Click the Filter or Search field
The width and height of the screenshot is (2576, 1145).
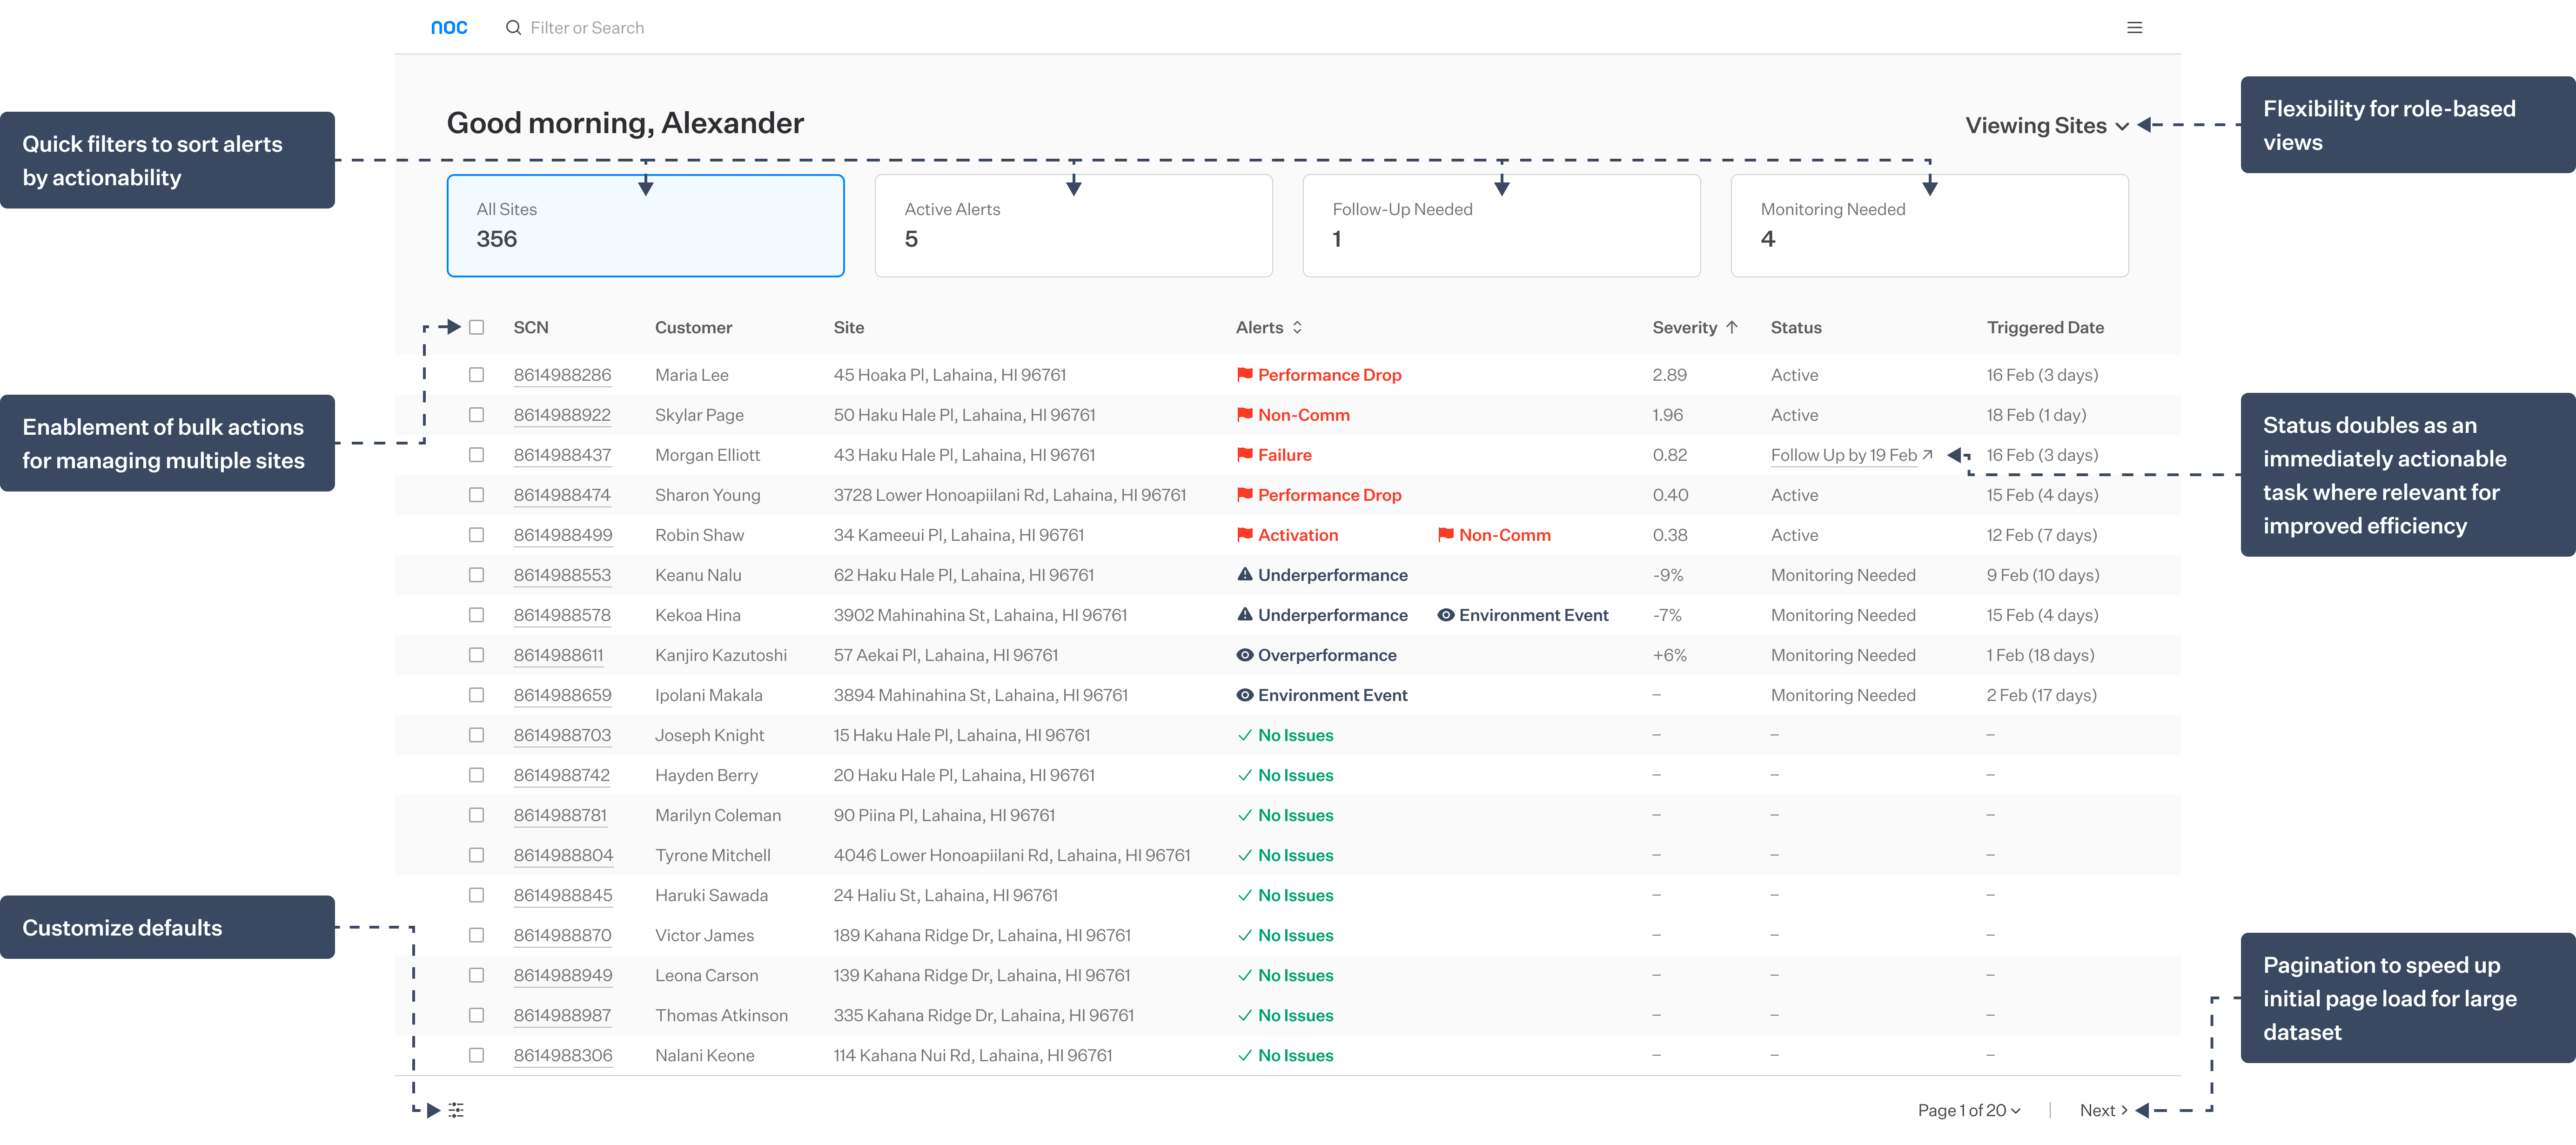pyautogui.click(x=587, y=28)
